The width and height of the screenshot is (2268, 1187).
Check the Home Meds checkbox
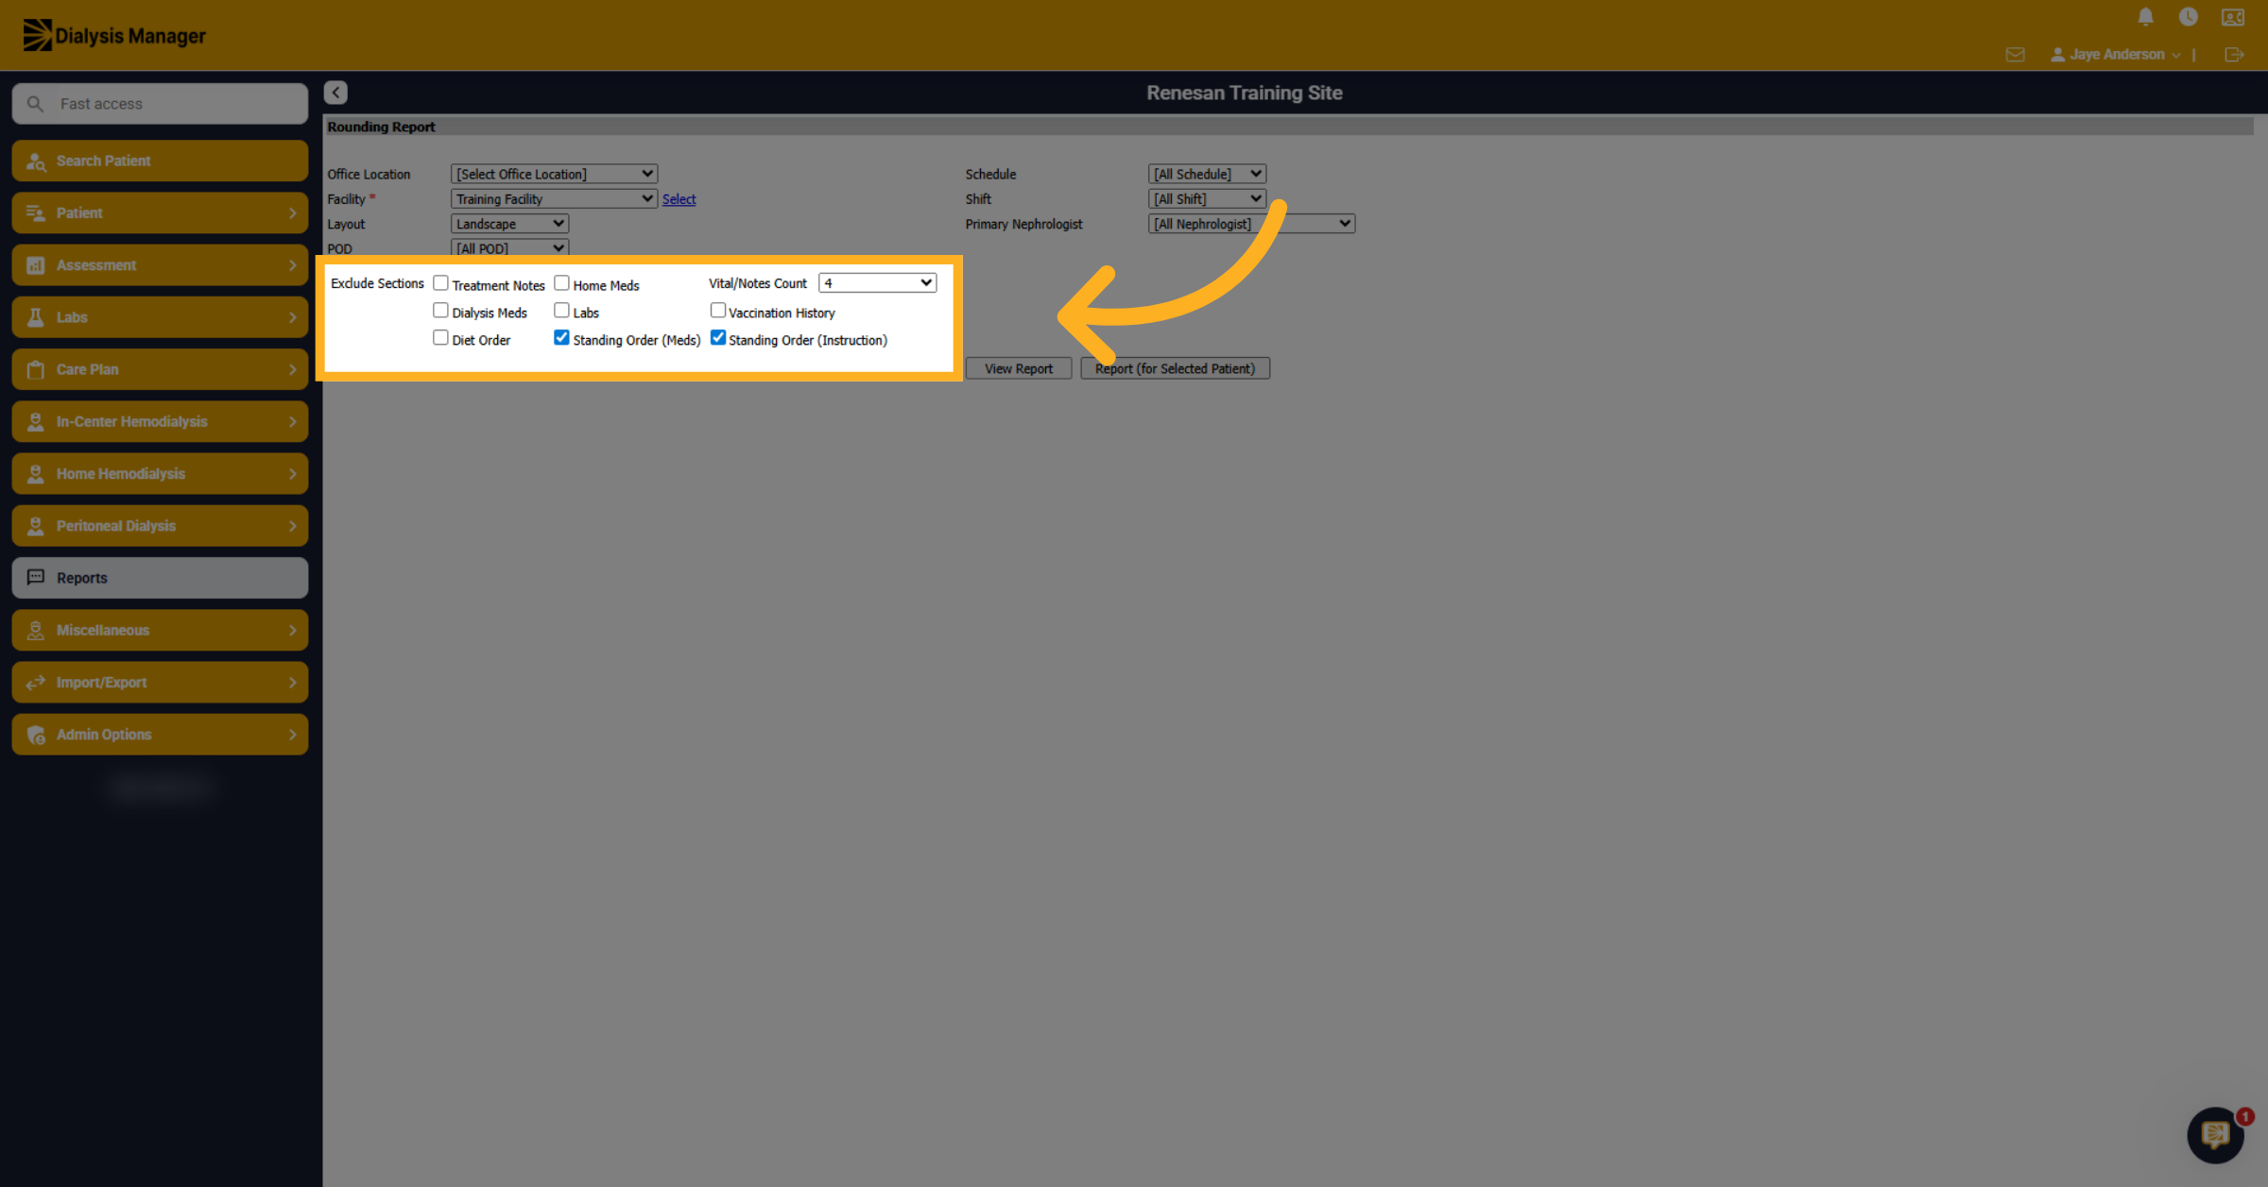561,283
